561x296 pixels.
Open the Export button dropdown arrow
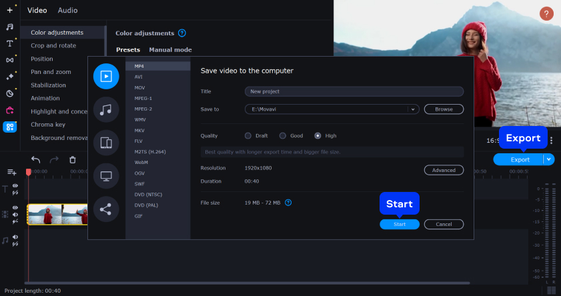point(548,159)
